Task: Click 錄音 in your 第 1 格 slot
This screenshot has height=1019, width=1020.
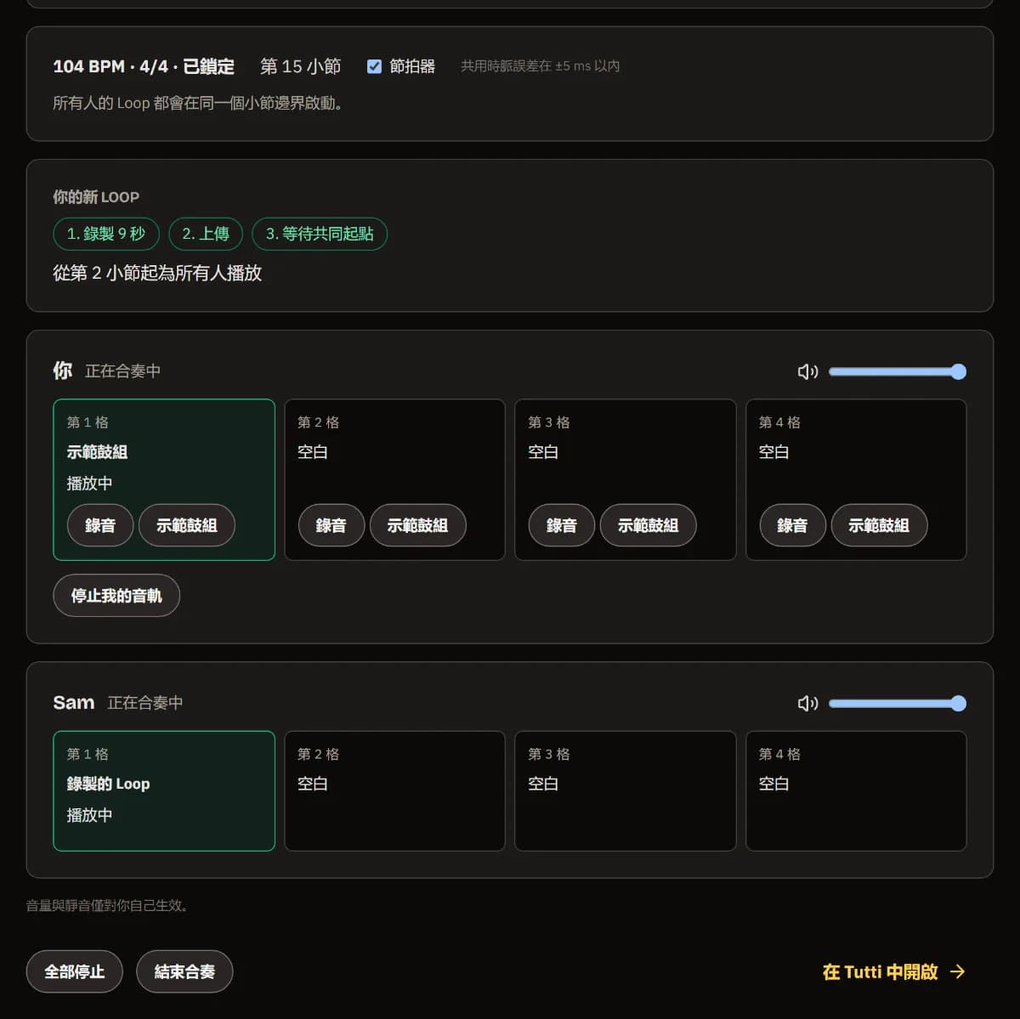Action: [100, 525]
